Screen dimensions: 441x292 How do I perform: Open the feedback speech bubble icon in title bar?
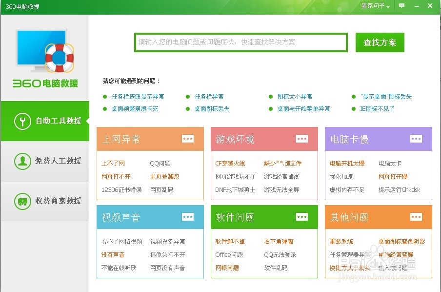[401, 6]
